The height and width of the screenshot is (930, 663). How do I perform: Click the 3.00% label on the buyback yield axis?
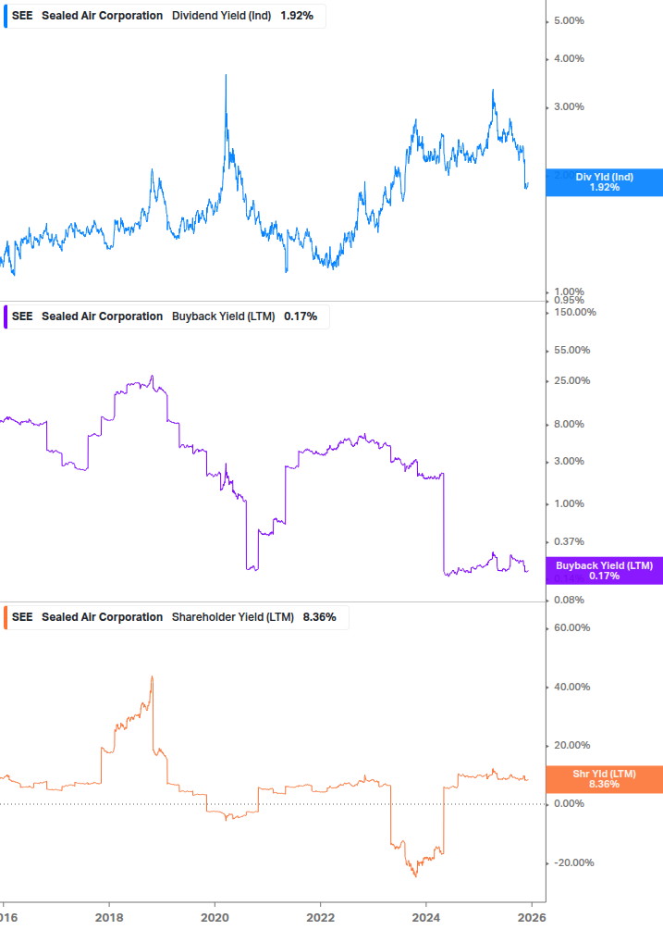pos(569,462)
